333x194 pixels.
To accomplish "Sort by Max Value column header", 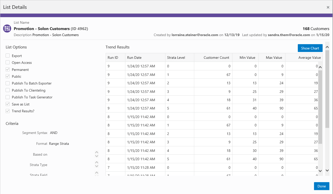I will (272, 58).
